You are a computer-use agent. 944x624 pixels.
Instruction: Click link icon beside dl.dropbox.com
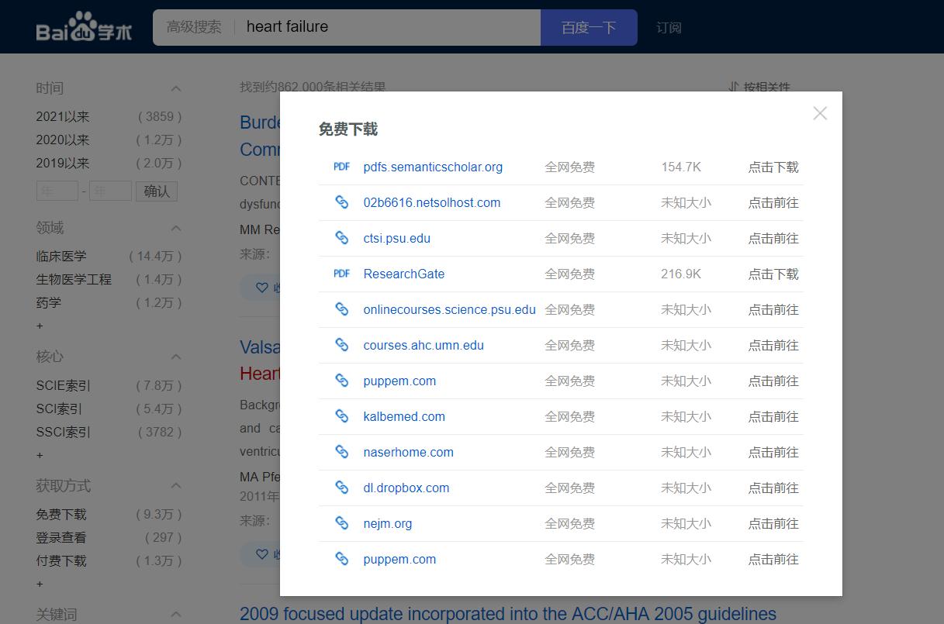341,488
